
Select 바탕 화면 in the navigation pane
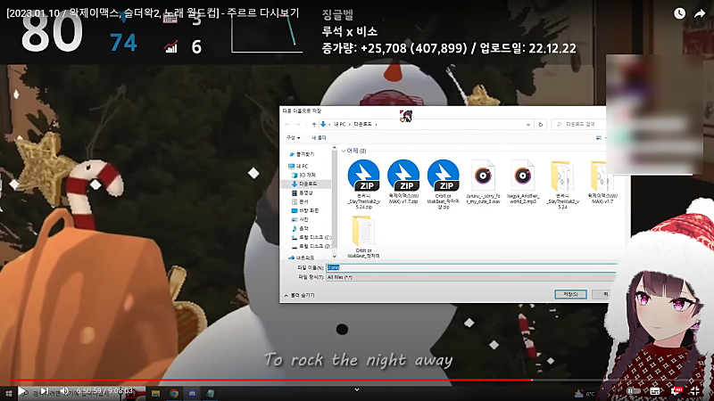(x=305, y=210)
